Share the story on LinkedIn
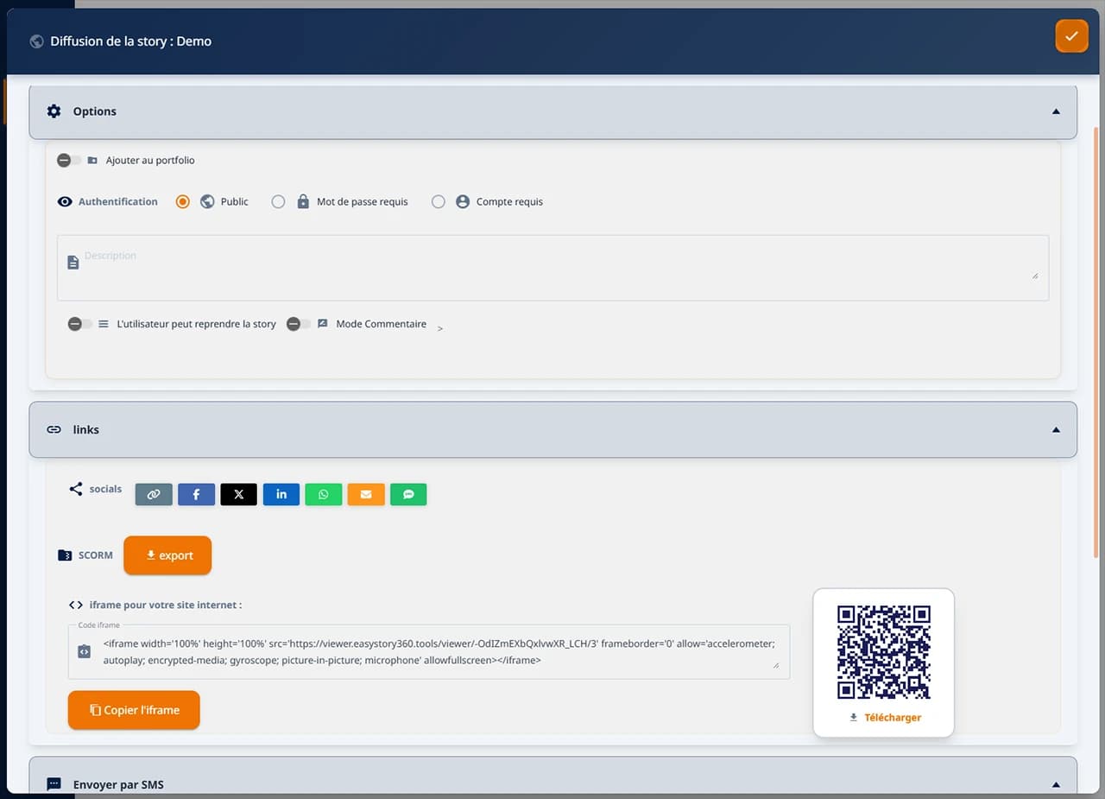The image size is (1105, 799). (x=281, y=494)
